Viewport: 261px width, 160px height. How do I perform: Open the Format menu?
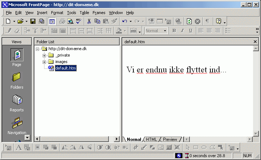point(57,13)
